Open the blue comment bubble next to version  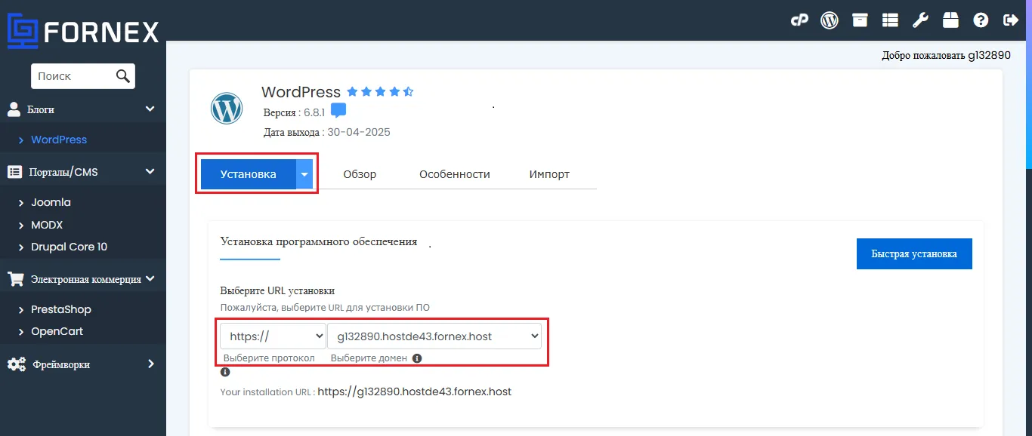(338, 111)
